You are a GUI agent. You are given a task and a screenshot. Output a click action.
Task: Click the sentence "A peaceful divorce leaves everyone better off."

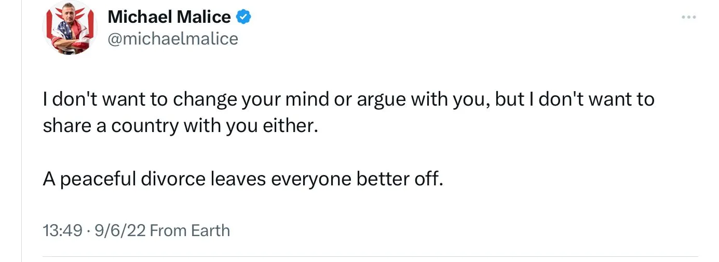[243, 179]
